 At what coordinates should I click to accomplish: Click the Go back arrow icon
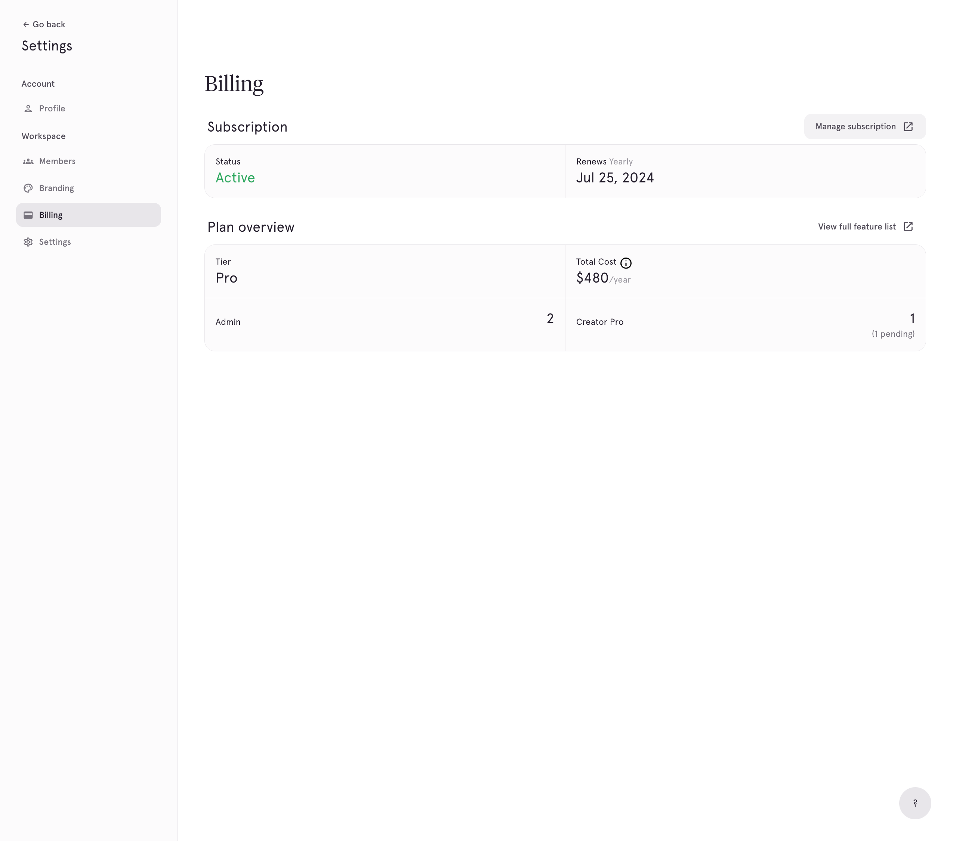coord(26,25)
